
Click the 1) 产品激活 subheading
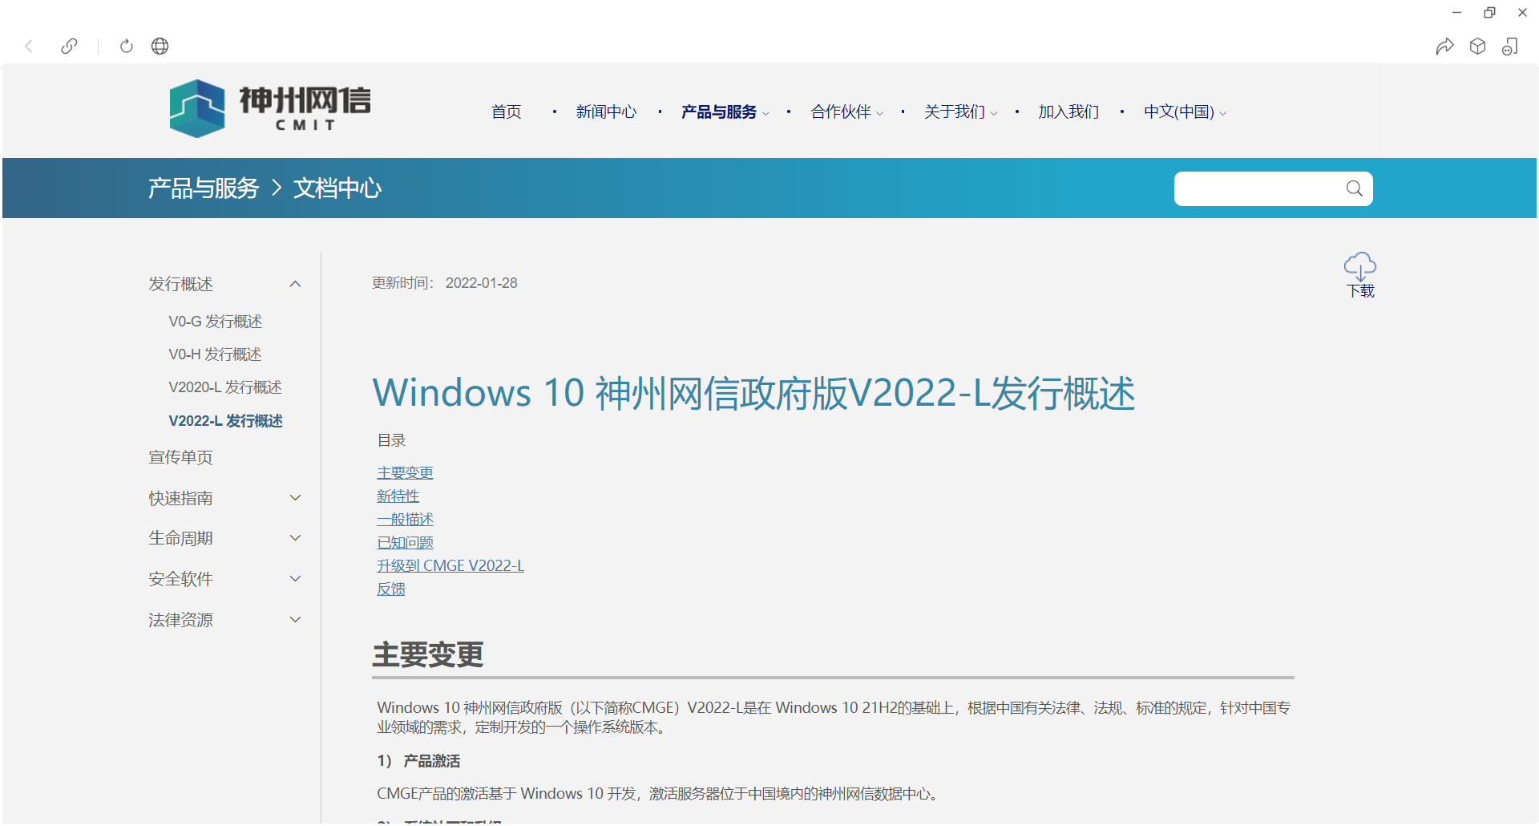418,761
